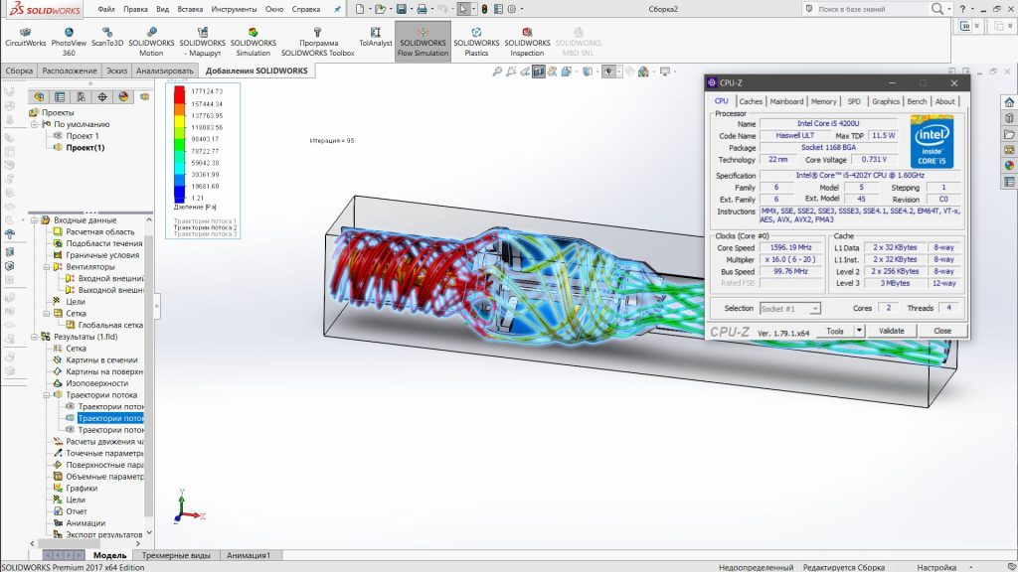The height and width of the screenshot is (572, 1018).
Task: Click the Rebuild traffic light icon
Action: tap(484, 9)
